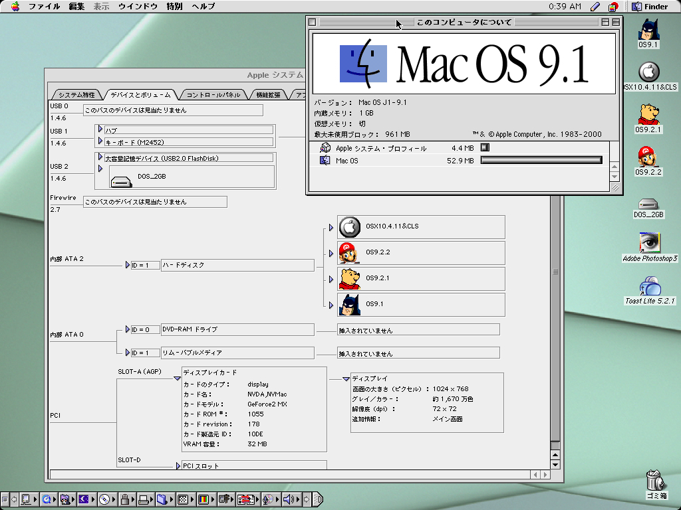Open the Apple menu in the menu bar
This screenshot has height=510, width=681.
click(x=15, y=7)
